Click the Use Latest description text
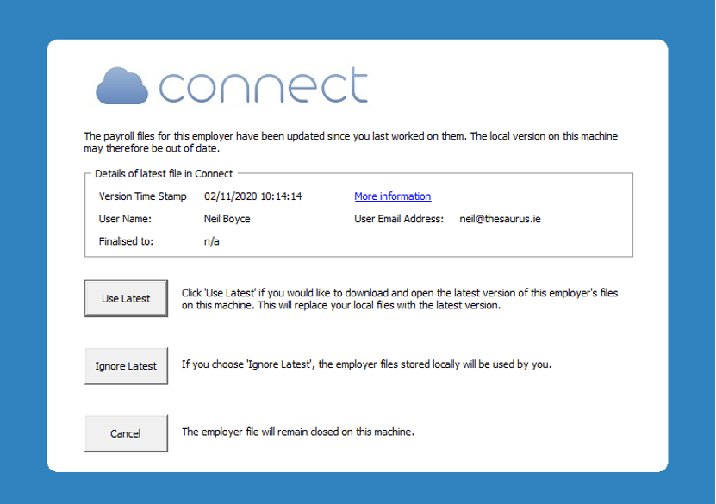716x504 pixels. (x=400, y=300)
